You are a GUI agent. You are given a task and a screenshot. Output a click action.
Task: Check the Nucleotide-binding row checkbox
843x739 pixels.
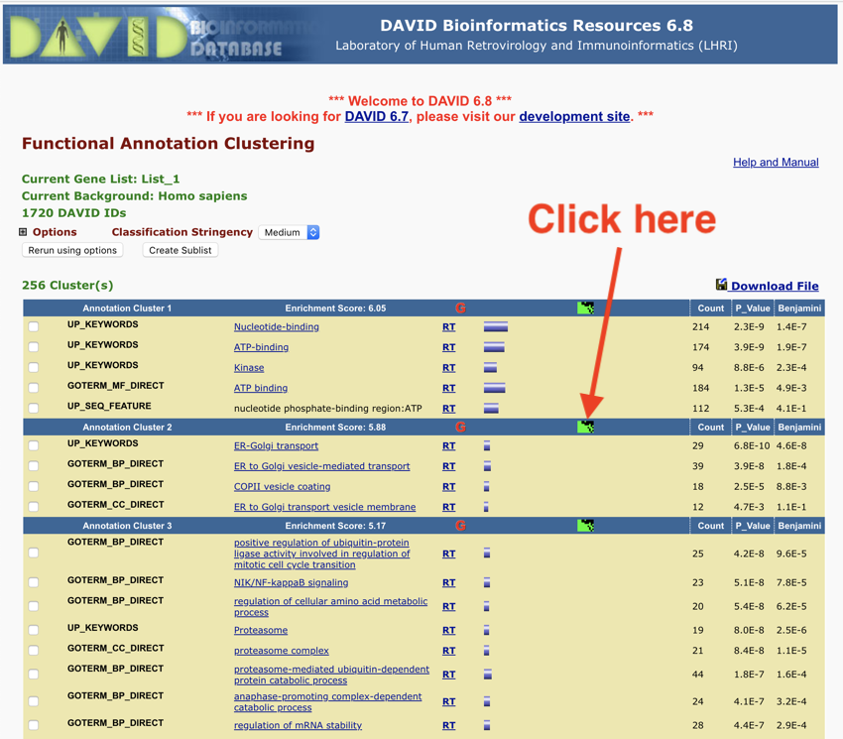(34, 326)
